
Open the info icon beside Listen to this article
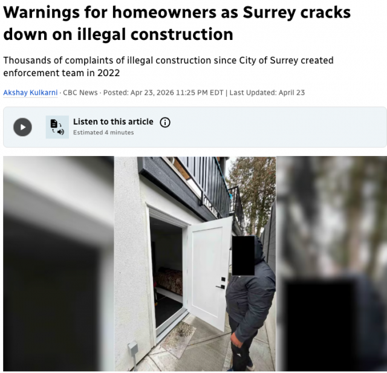(x=165, y=122)
